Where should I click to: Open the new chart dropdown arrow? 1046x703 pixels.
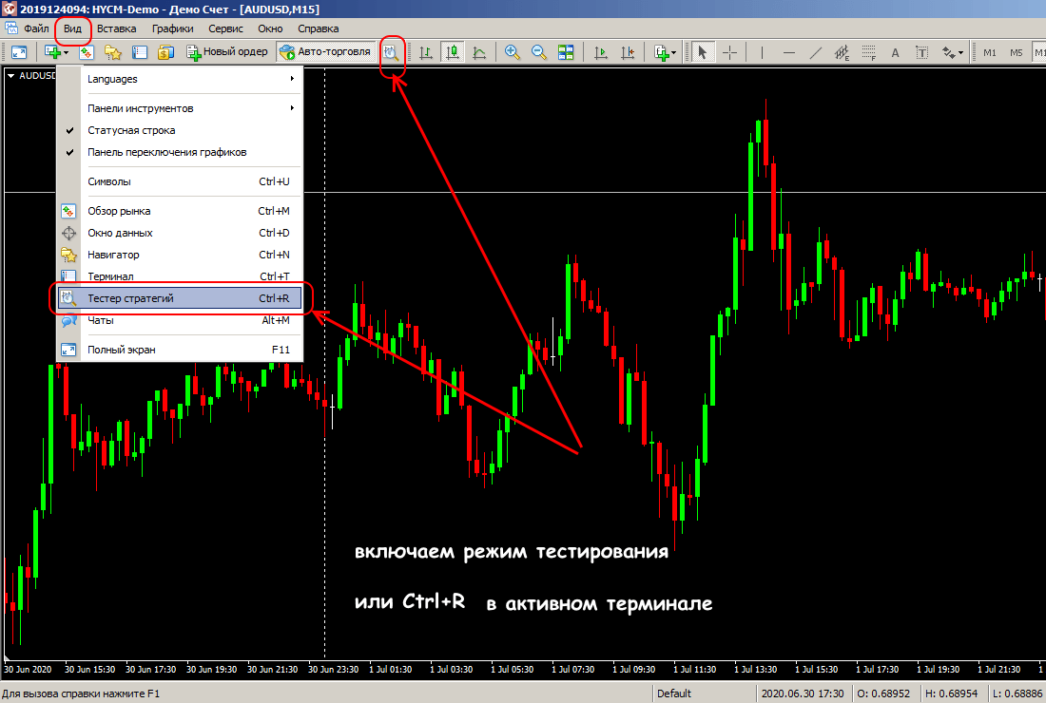[67, 52]
